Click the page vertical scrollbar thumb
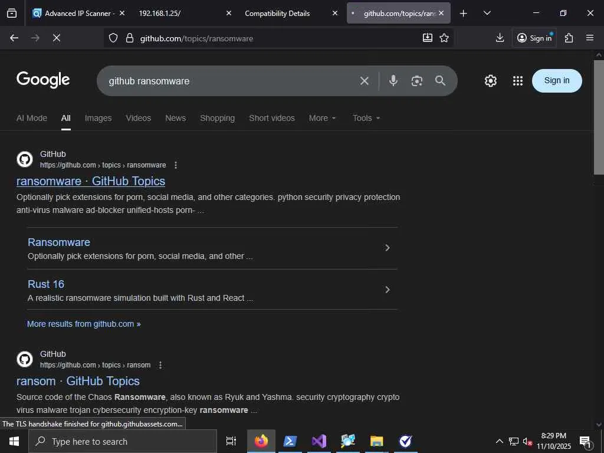Viewport: 604px width, 453px height. [x=599, y=117]
